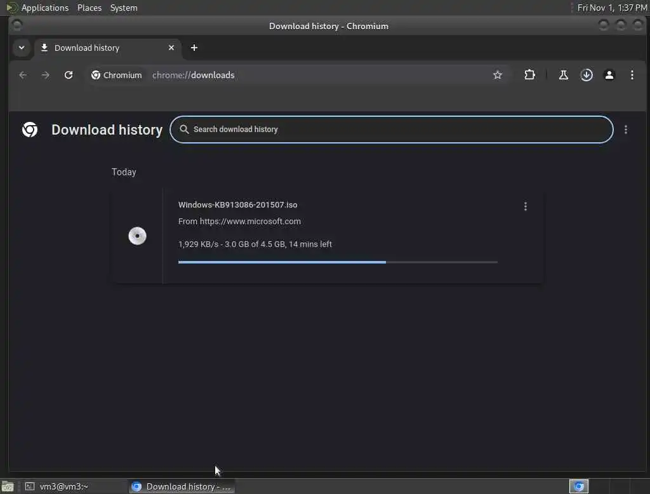Click the Chromium site info chip
The image size is (650, 494).
click(x=117, y=75)
